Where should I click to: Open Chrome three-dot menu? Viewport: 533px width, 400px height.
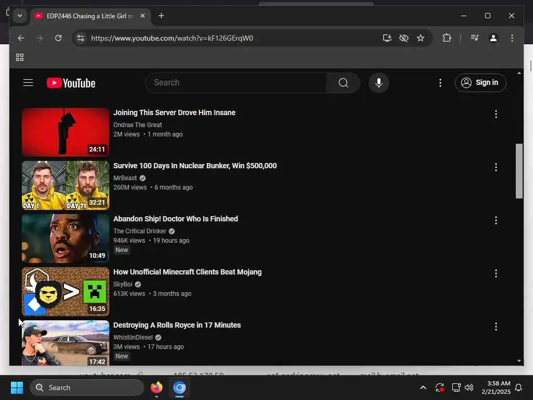click(512, 38)
